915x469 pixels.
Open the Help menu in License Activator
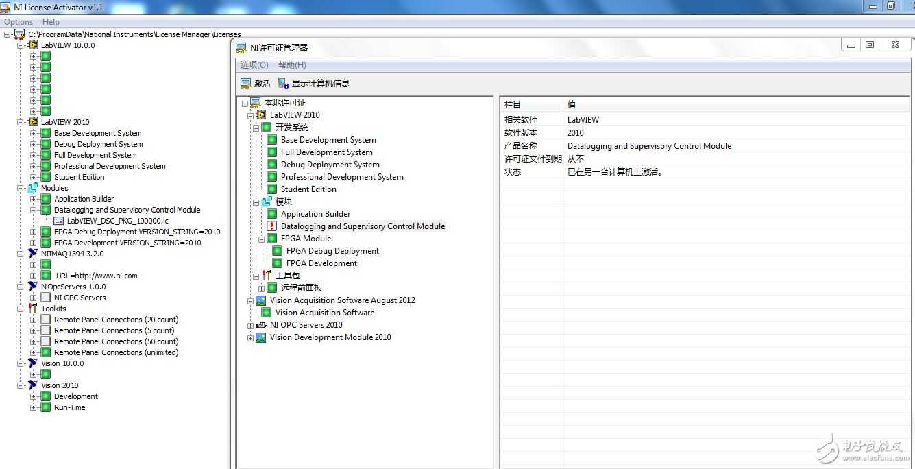51,22
